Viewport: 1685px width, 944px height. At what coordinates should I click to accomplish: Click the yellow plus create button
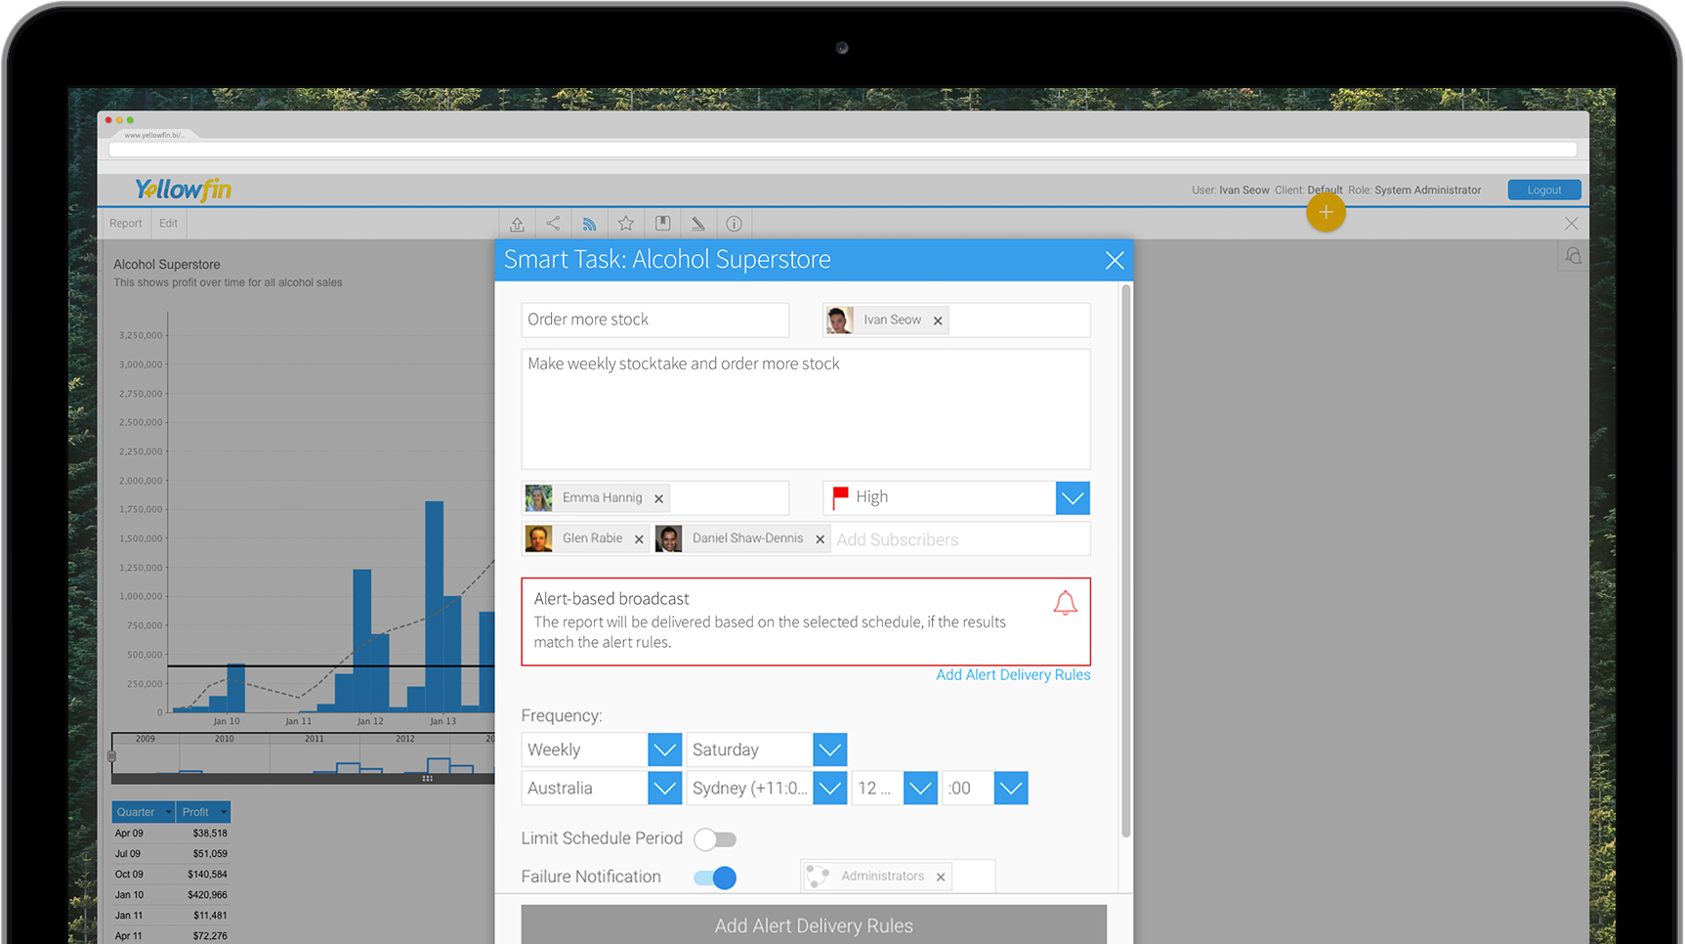(1326, 212)
